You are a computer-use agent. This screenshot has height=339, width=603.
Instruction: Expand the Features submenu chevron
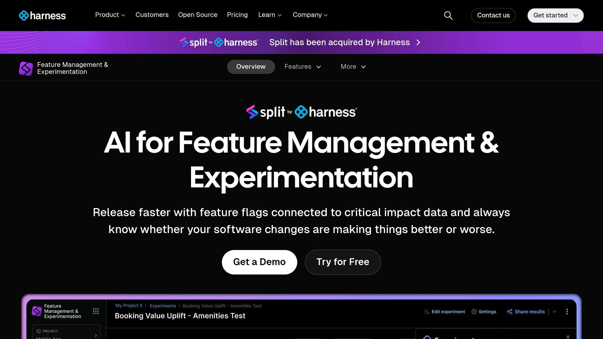click(319, 67)
